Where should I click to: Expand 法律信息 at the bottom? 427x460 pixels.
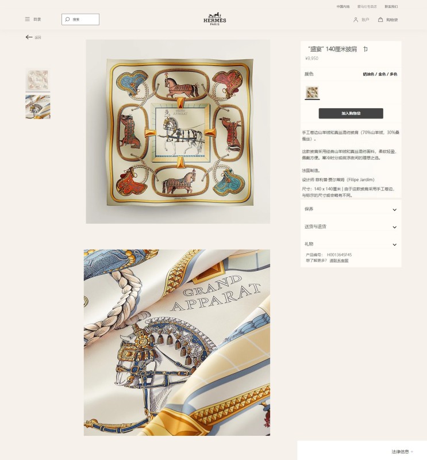pos(402,451)
